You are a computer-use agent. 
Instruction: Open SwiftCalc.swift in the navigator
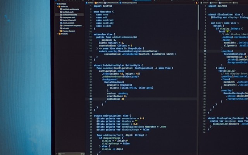tap(68, 12)
